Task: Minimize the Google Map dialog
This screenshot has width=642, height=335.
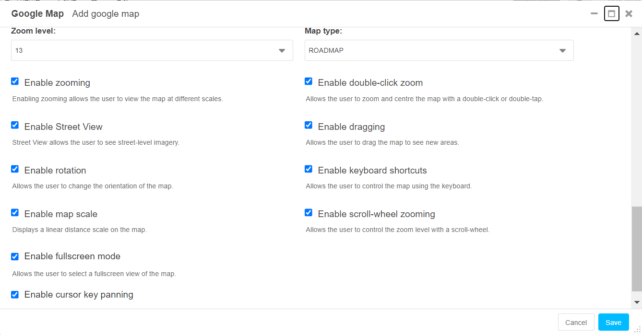Action: click(x=594, y=14)
